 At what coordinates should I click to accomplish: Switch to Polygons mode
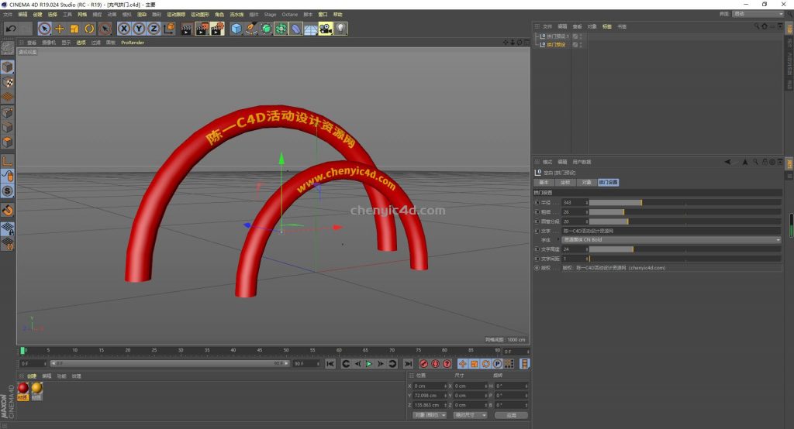[x=7, y=142]
